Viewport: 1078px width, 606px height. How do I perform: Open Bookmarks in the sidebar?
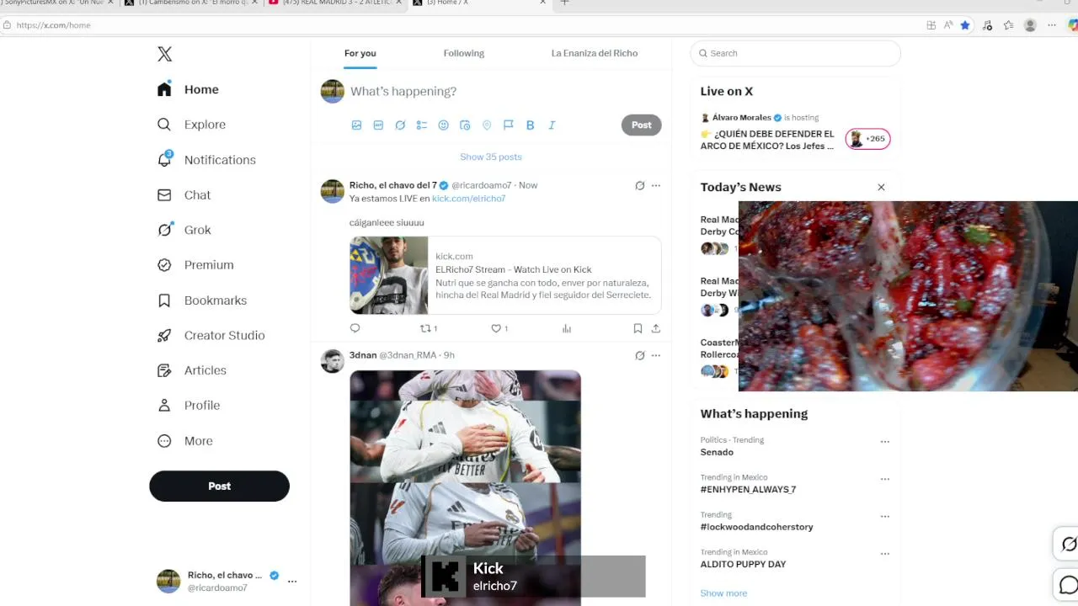202,300
